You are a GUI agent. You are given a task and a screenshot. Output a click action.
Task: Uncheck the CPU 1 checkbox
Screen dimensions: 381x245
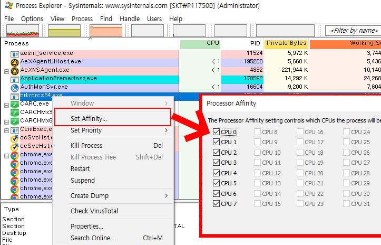(x=216, y=142)
